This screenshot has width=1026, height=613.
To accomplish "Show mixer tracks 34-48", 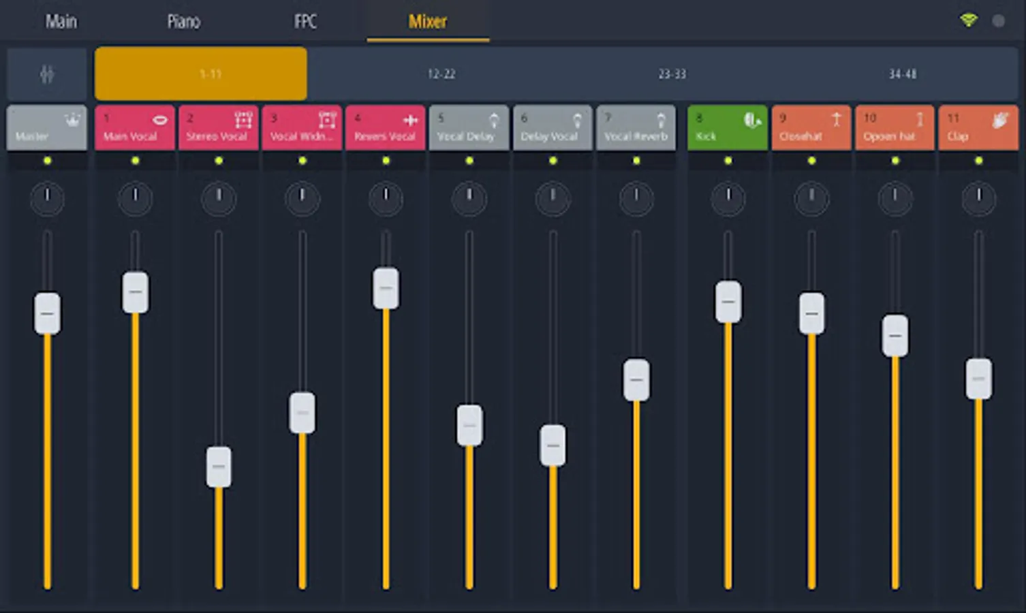I will 902,74.
